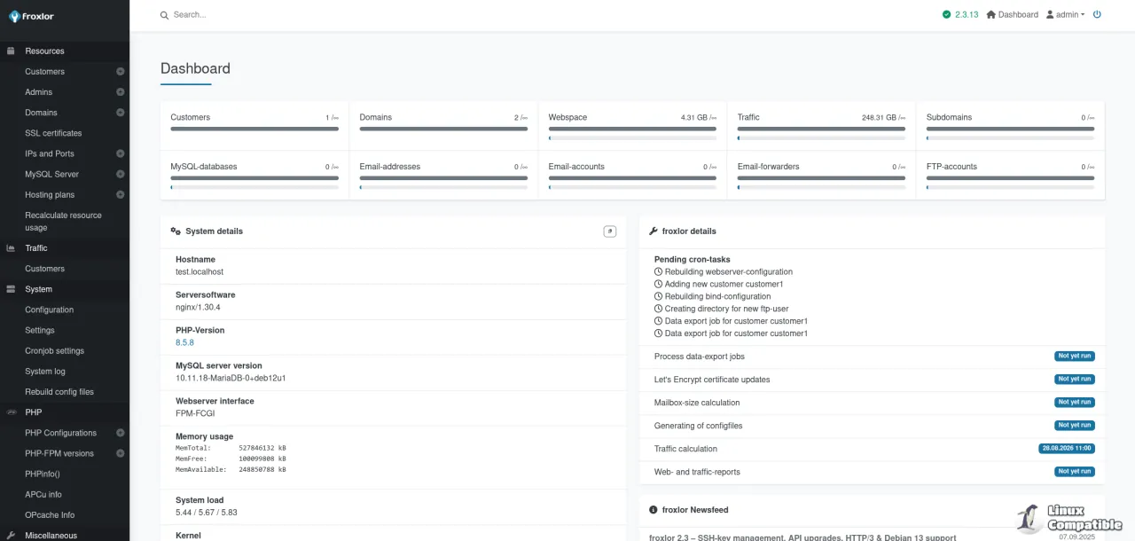
Task: Add new domain via plus icon
Action: 121,113
